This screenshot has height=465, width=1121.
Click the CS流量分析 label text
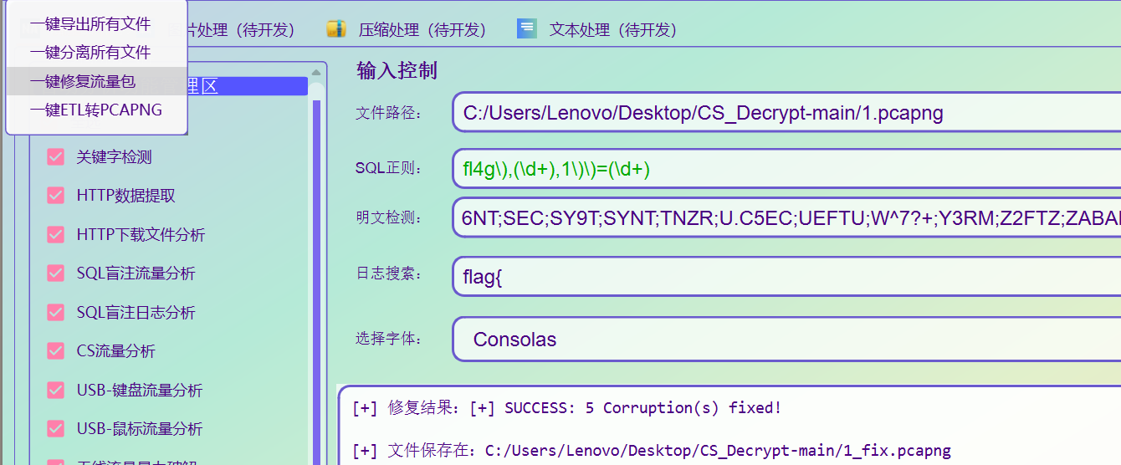(115, 350)
